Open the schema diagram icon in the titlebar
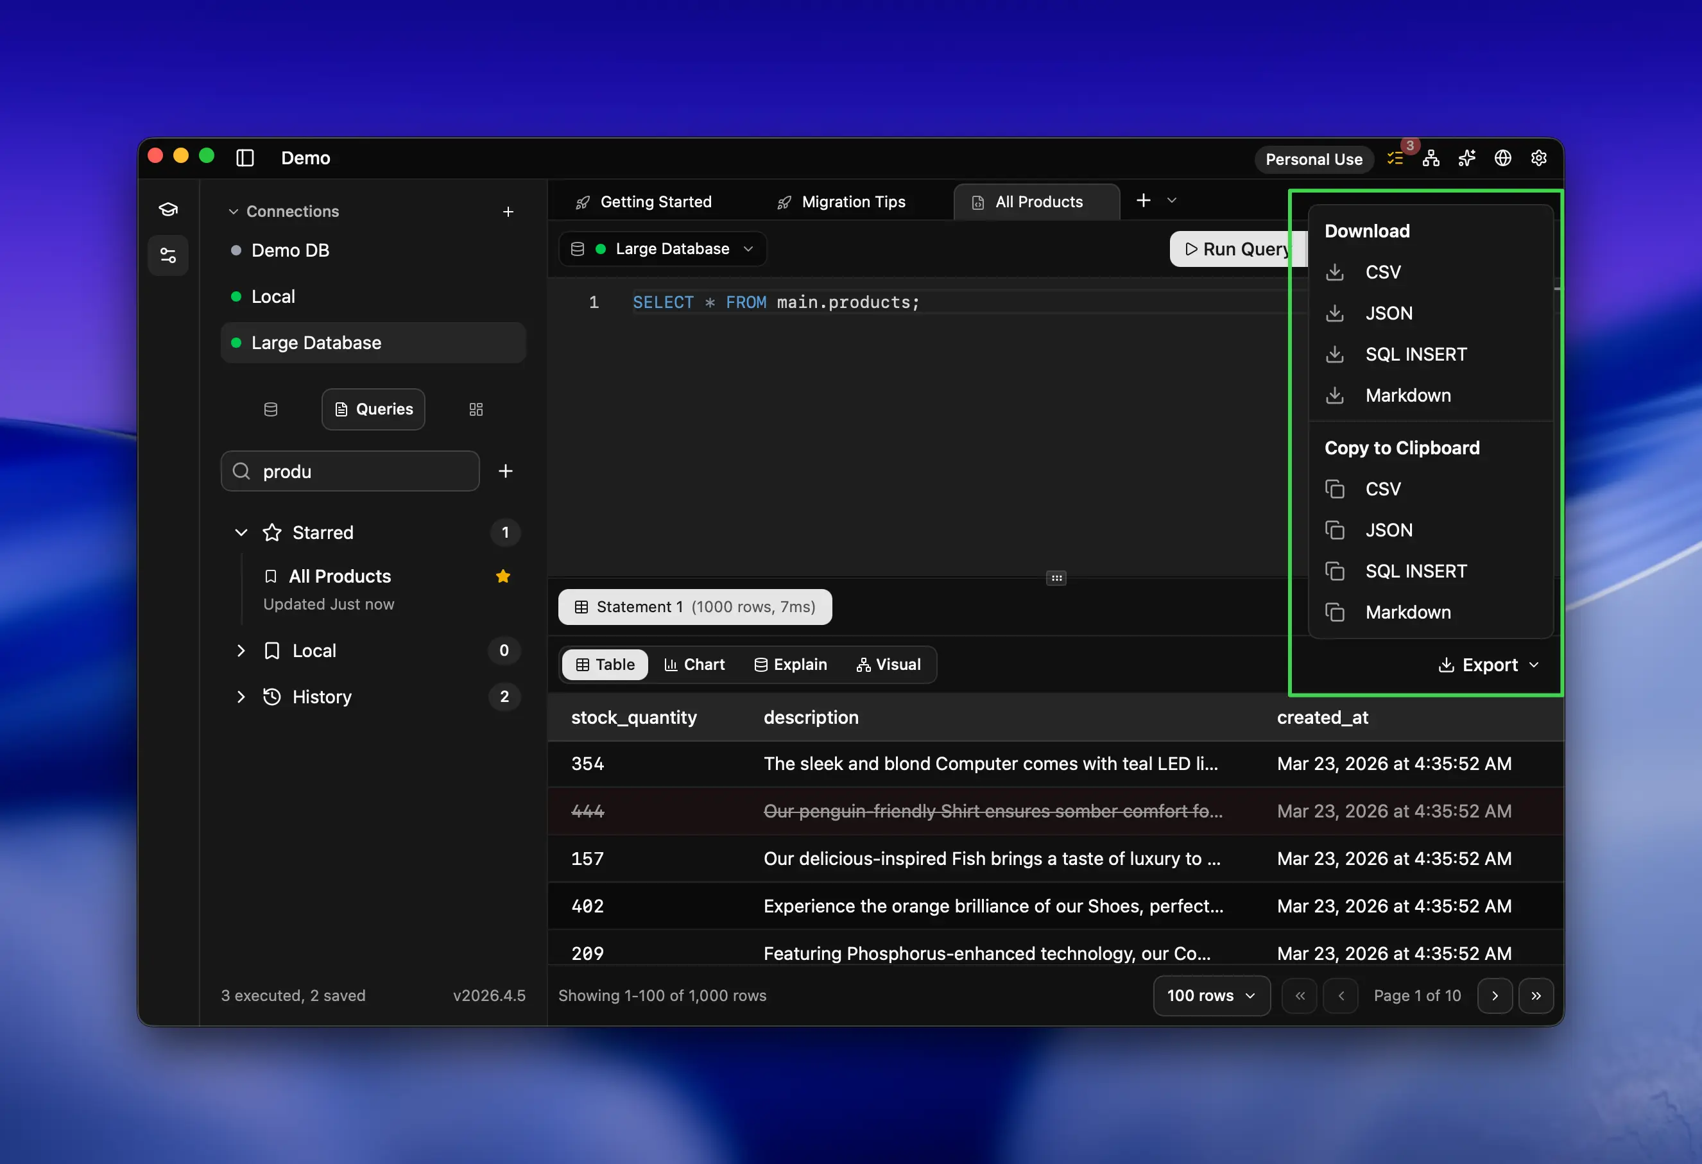The image size is (1702, 1164). click(x=1431, y=158)
